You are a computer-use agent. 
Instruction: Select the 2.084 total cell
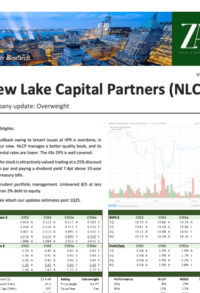point(47,241)
